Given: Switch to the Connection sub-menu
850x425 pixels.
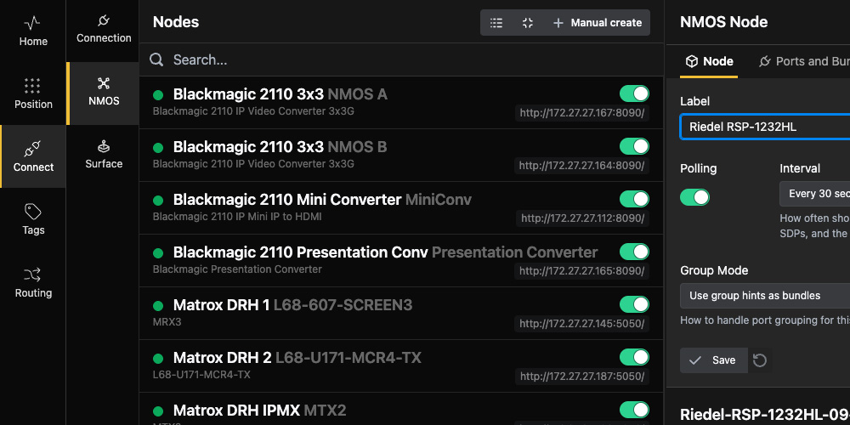Looking at the screenshot, I should pos(104,31).
